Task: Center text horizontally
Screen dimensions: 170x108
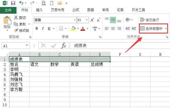Action: pos(113,28)
